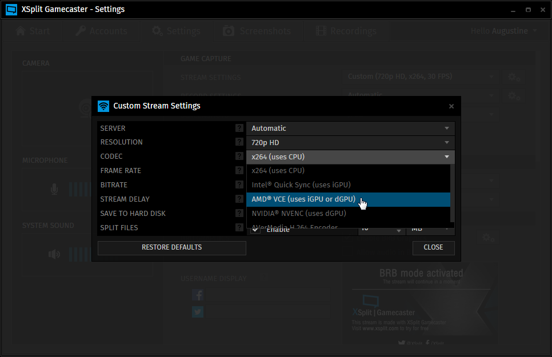Choose Intel Quick Sync (uses iGPU) codec
This screenshot has height=357, width=552.
(349, 185)
